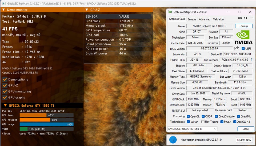Click Bus Interface question mark
Viewport: 256px width, 146px height.
coord(251,60)
